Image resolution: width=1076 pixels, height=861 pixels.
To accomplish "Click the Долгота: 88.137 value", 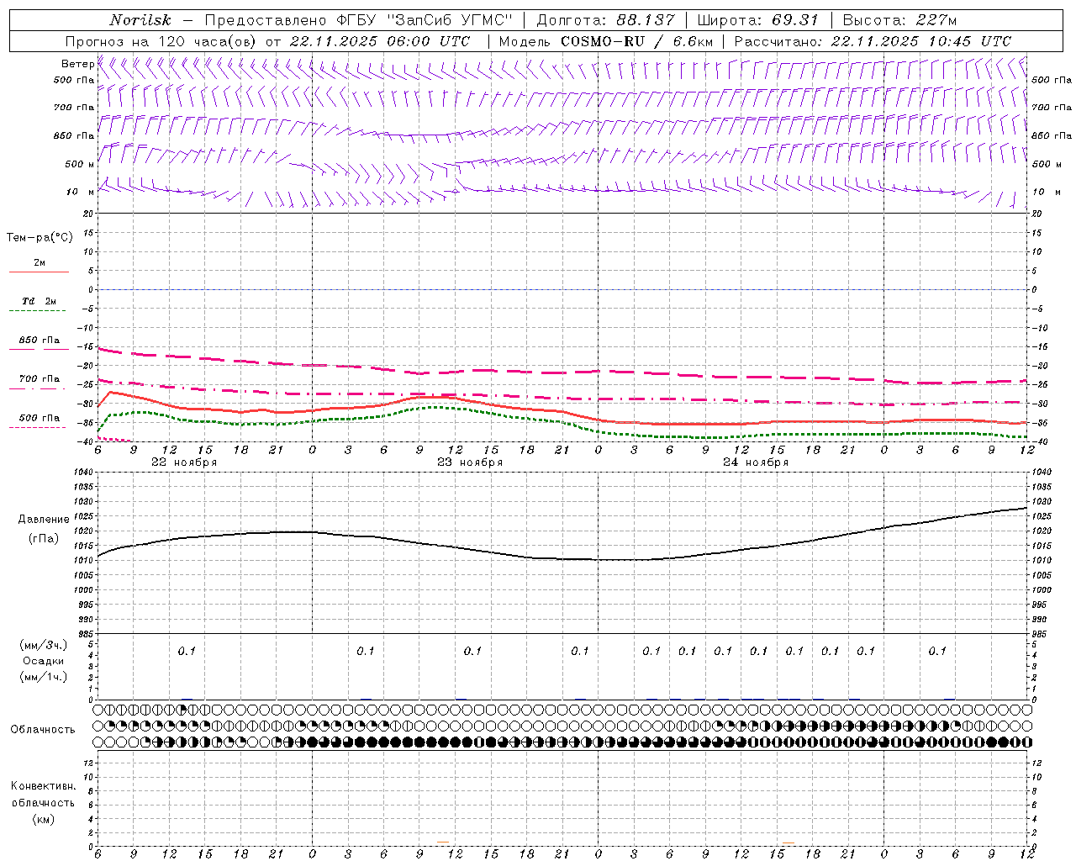I will click(605, 20).
